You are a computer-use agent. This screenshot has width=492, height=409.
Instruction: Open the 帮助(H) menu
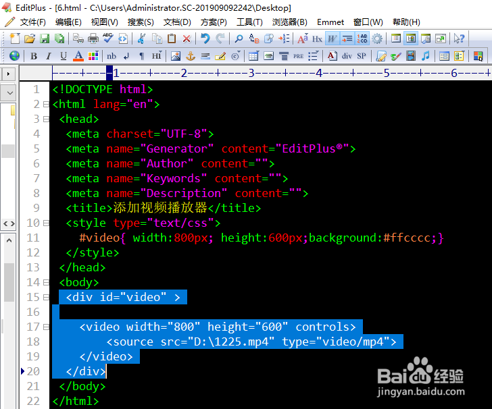406,22
